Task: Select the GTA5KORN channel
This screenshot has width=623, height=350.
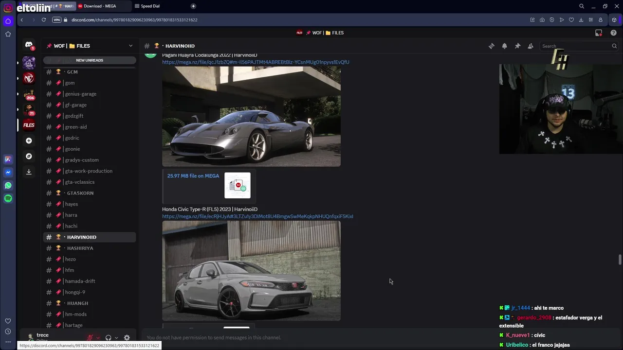Action: 90,193
